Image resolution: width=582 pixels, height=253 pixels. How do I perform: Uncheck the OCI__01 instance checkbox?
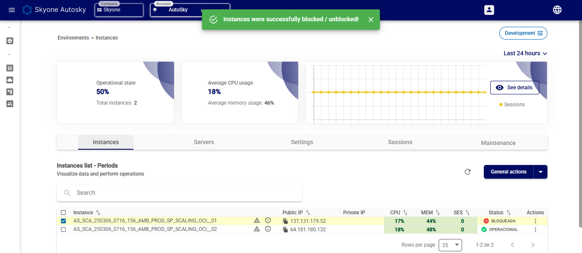64,221
